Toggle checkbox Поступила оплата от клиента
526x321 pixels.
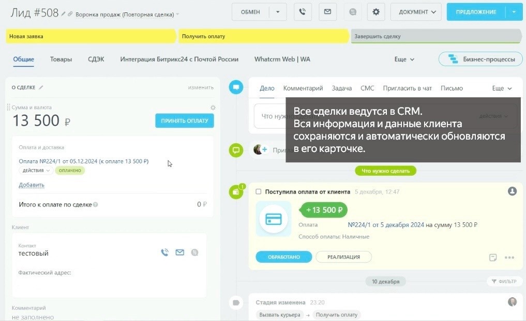(x=258, y=192)
